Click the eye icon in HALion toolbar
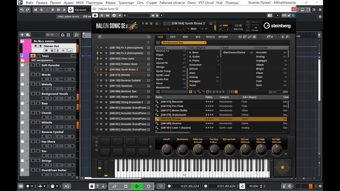 click(x=240, y=37)
